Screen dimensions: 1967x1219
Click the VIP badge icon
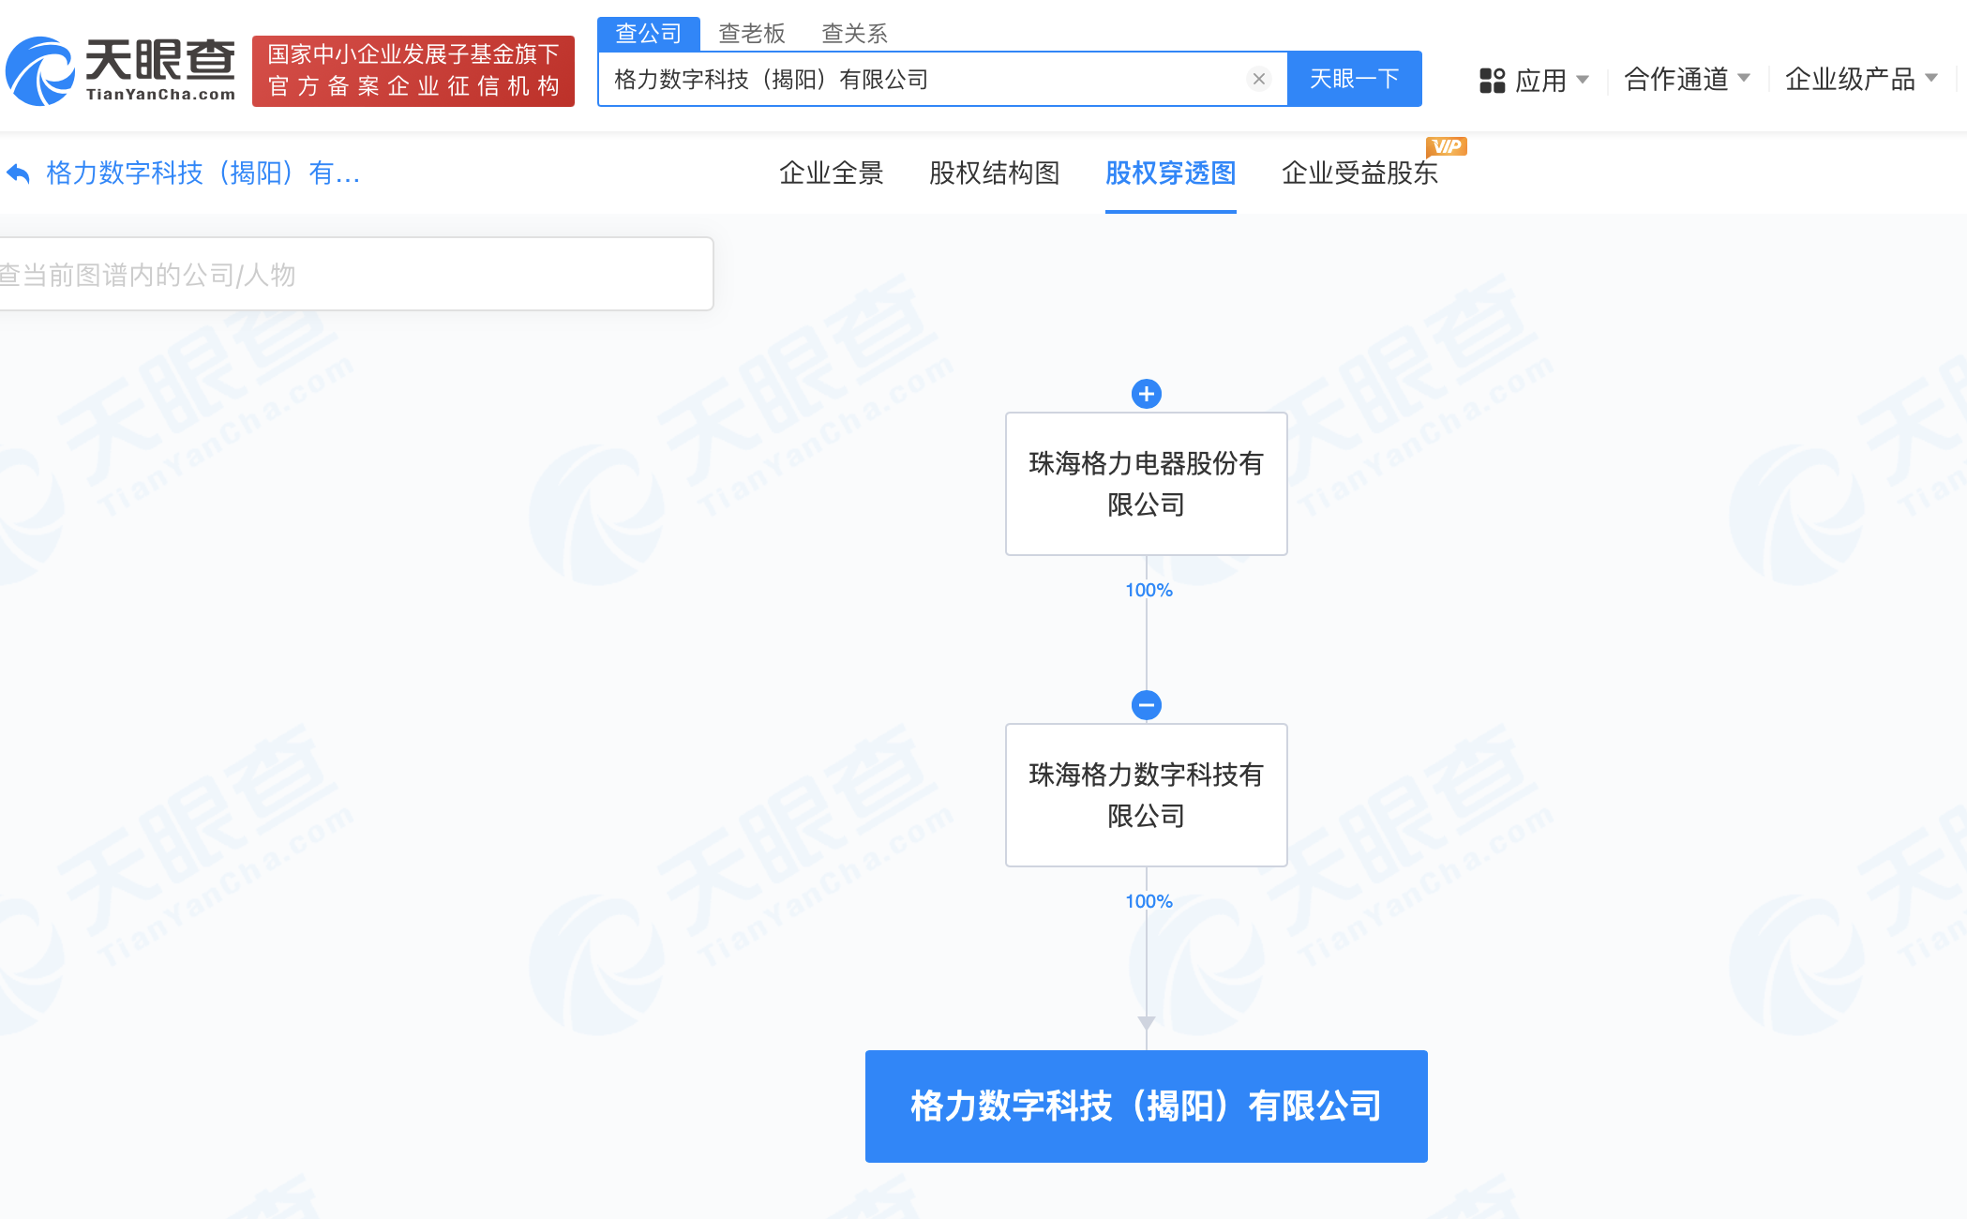point(1446,146)
